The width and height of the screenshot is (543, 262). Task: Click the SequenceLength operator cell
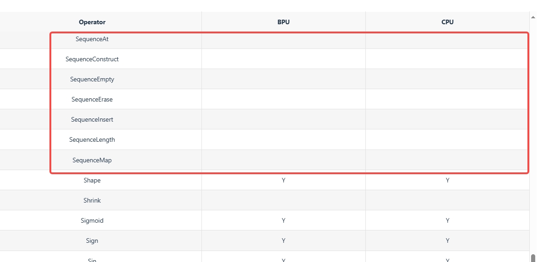coord(92,140)
